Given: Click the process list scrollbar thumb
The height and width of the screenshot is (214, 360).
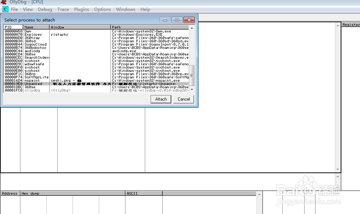Looking at the screenshot, I should coord(192,75).
